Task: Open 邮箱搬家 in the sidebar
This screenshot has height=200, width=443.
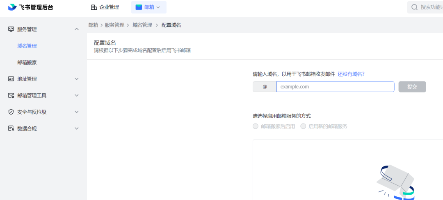Action: pyautogui.click(x=27, y=63)
